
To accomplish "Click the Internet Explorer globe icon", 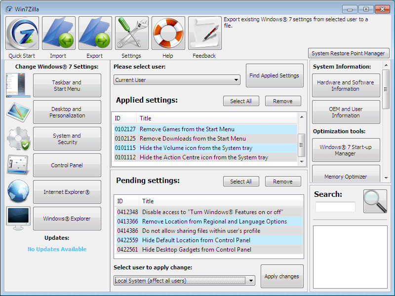I will 18,192.
